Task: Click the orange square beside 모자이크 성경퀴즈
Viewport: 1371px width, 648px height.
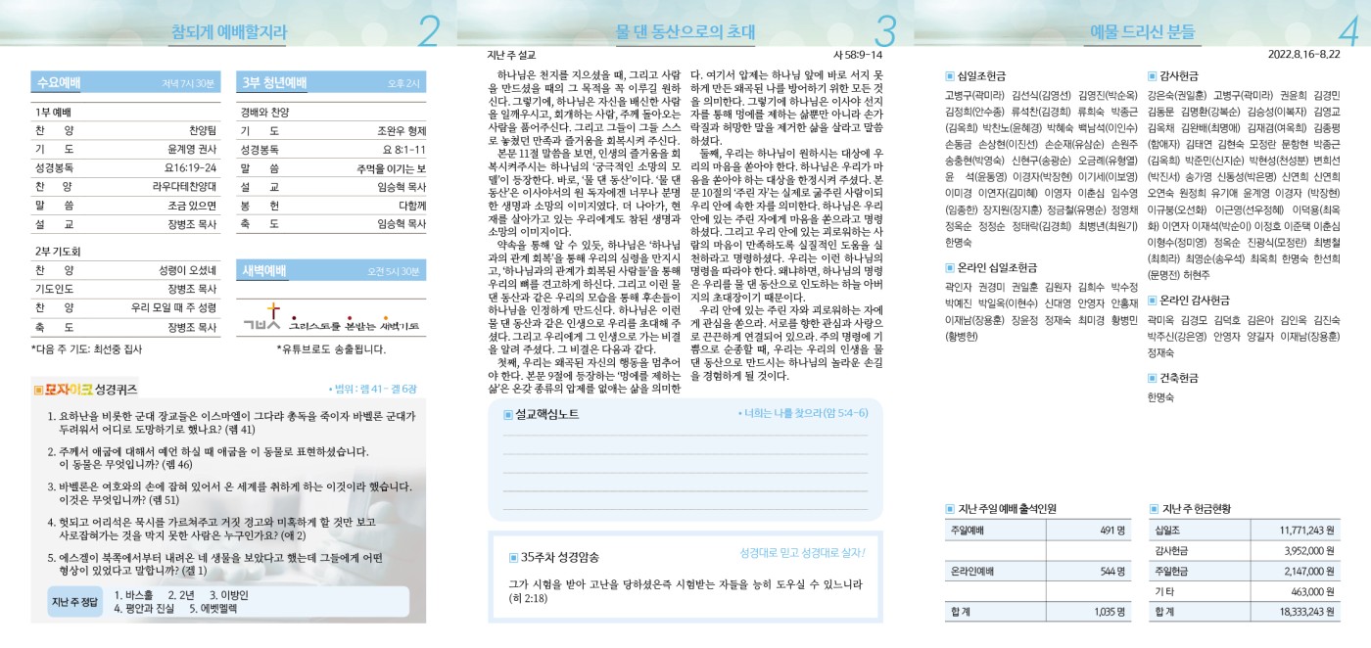Action: [38, 390]
